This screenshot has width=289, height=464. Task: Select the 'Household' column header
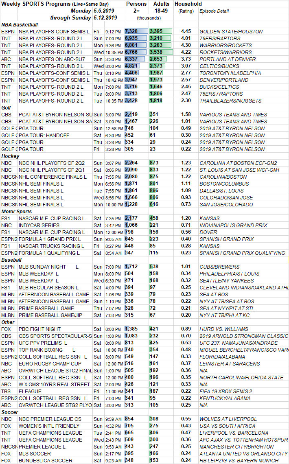click(x=188, y=4)
